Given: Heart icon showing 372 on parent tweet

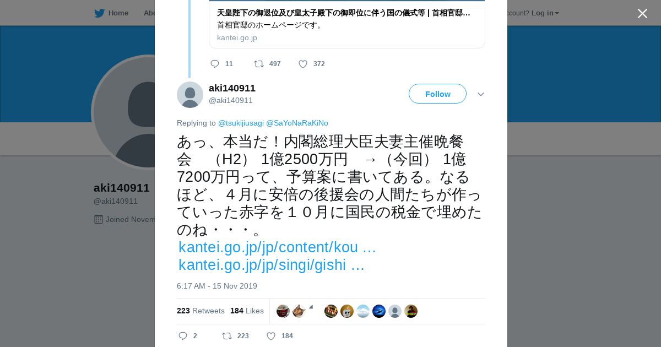Looking at the screenshot, I should [303, 64].
